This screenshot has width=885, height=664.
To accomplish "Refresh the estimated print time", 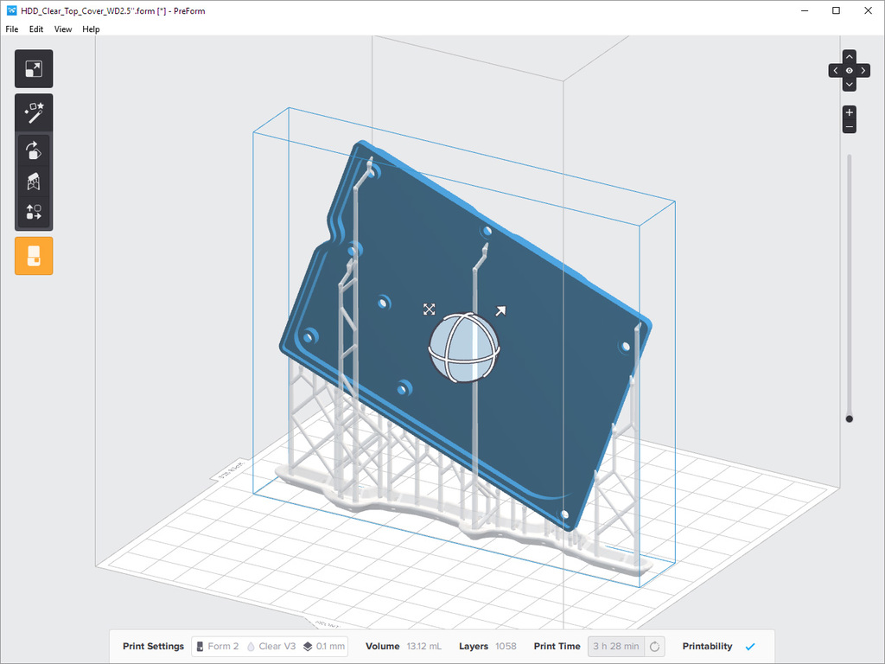I will pos(654,646).
